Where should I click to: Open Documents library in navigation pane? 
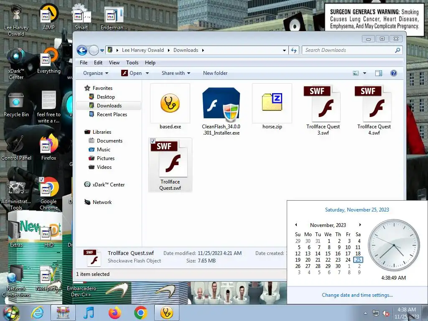pos(110,141)
